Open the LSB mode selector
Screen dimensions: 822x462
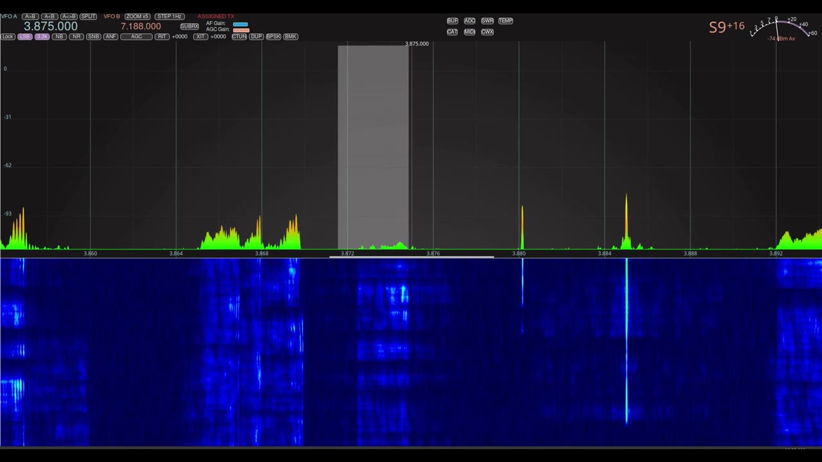[24, 37]
